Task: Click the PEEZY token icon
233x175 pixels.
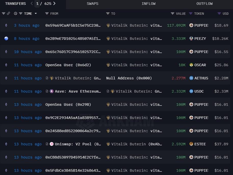Action: point(191,39)
